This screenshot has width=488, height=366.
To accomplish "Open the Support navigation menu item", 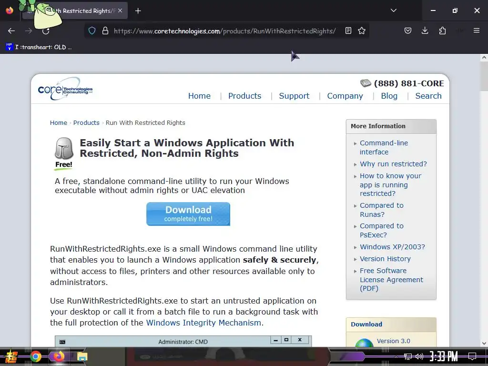I will point(294,96).
